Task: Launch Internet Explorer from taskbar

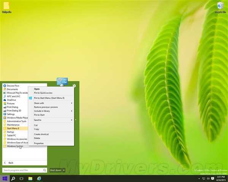Action: click(x=39, y=179)
